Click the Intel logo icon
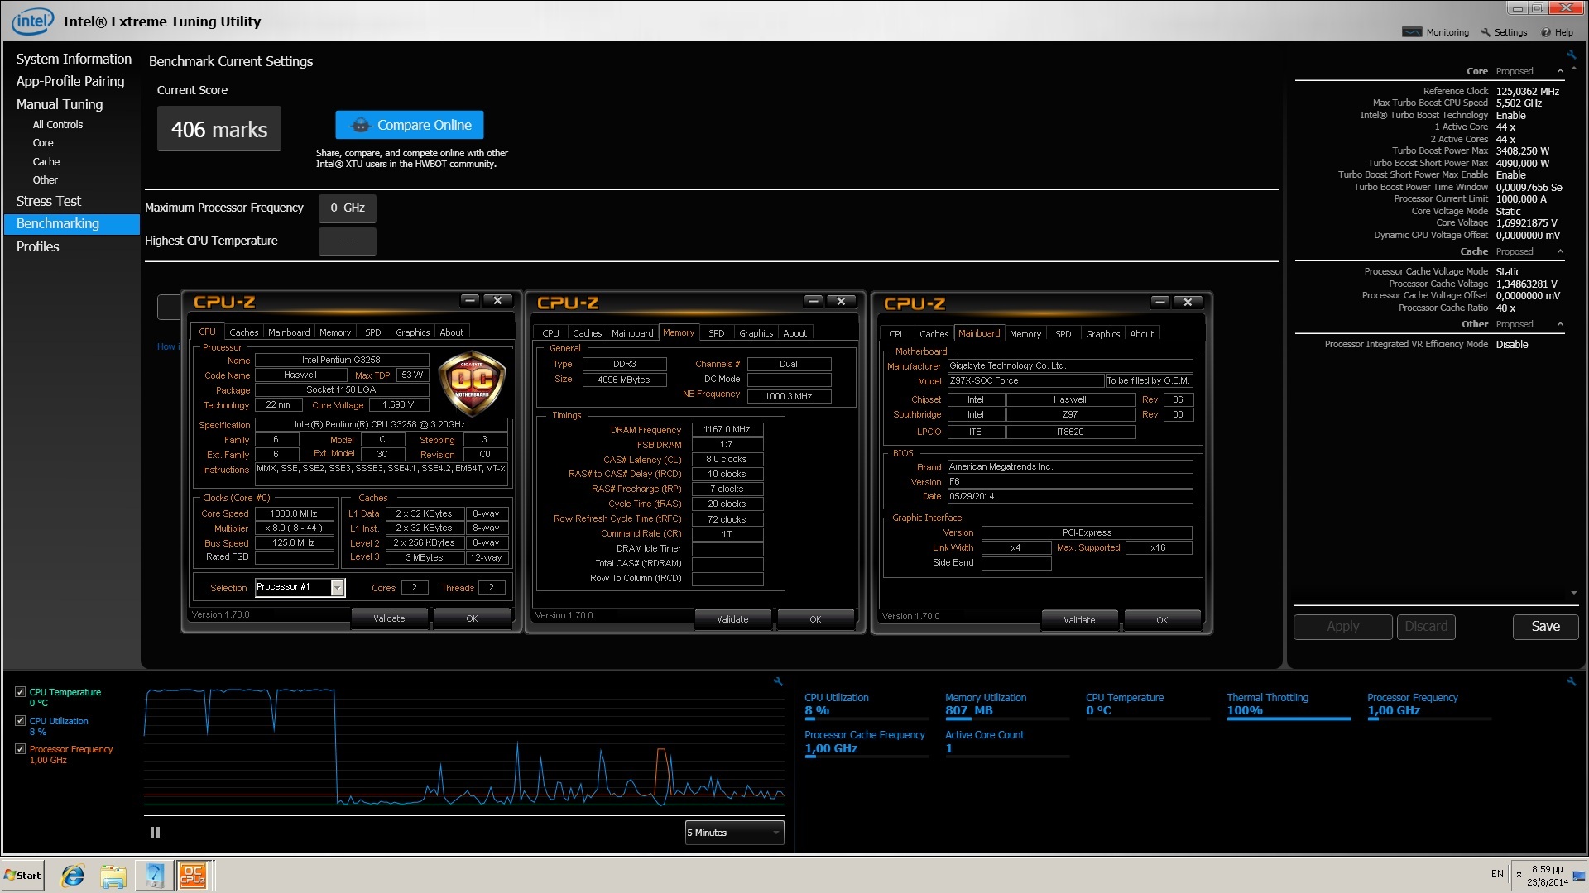The width and height of the screenshot is (1589, 893). click(33, 21)
